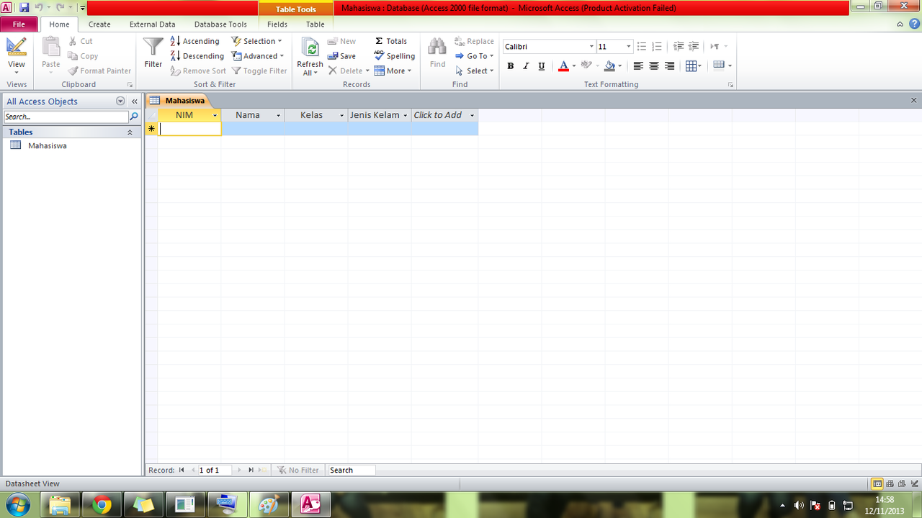Expand the Advanced filter dropdown
Image resolution: width=922 pixels, height=518 pixels.
[x=258, y=56]
